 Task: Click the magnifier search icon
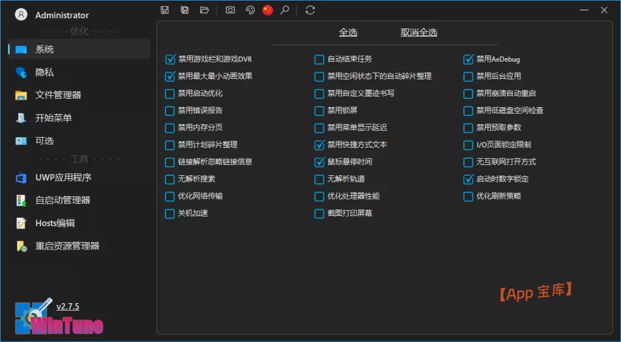[284, 10]
